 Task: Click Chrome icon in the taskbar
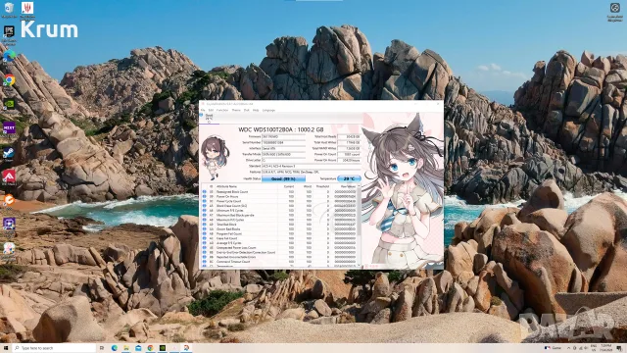(x=150, y=348)
